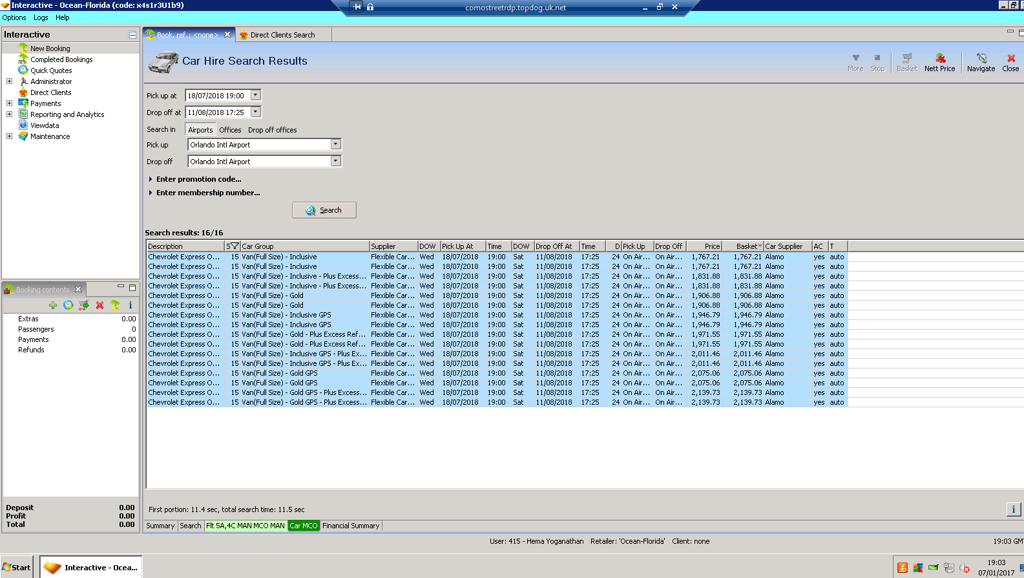1024x578 pixels.
Task: Open Completed Bookings in the sidebar
Action: click(61, 59)
